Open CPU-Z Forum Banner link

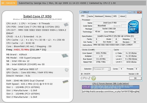[111, 83]
